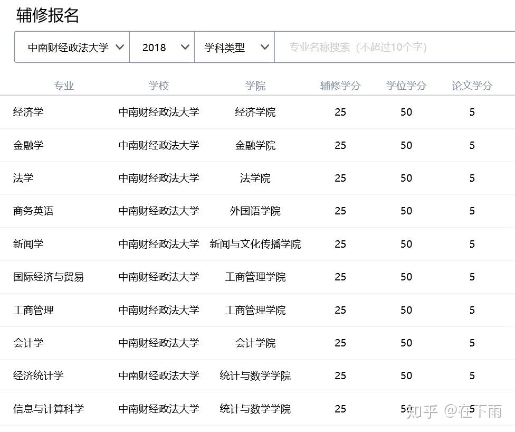Image resolution: width=515 pixels, height=432 pixels.
Task: Select the 会计学 major name
Action: click(28, 343)
